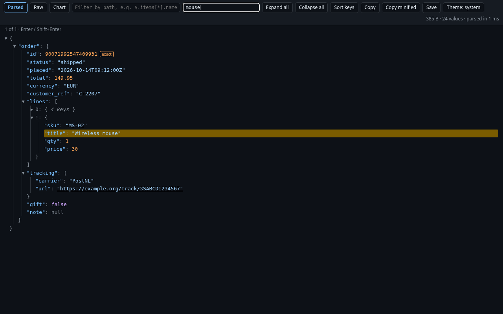Open the Chart view tab
This screenshot has width=503, height=314.
[59, 7]
